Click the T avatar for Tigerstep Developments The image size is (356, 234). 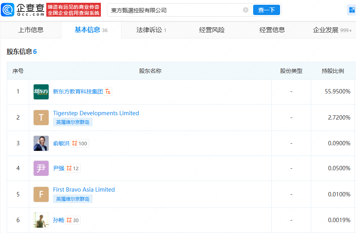coord(41,118)
